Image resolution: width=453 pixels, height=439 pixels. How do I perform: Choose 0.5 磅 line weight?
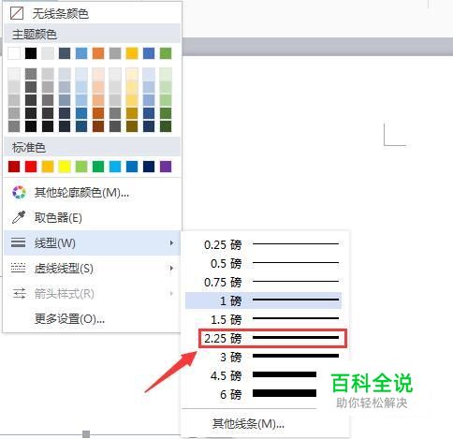tap(264, 263)
